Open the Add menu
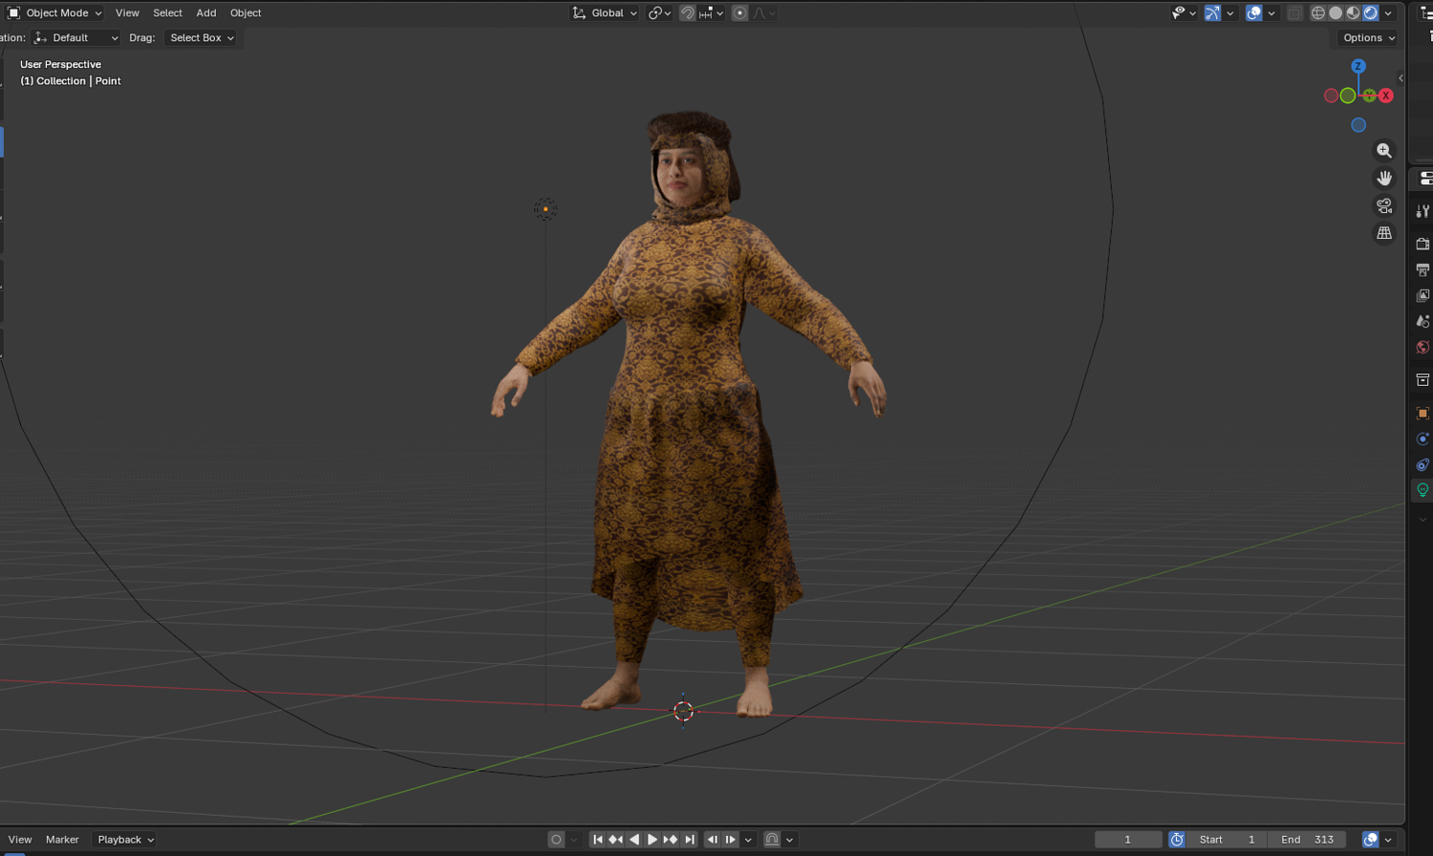Image resolution: width=1433 pixels, height=856 pixels. coord(206,12)
